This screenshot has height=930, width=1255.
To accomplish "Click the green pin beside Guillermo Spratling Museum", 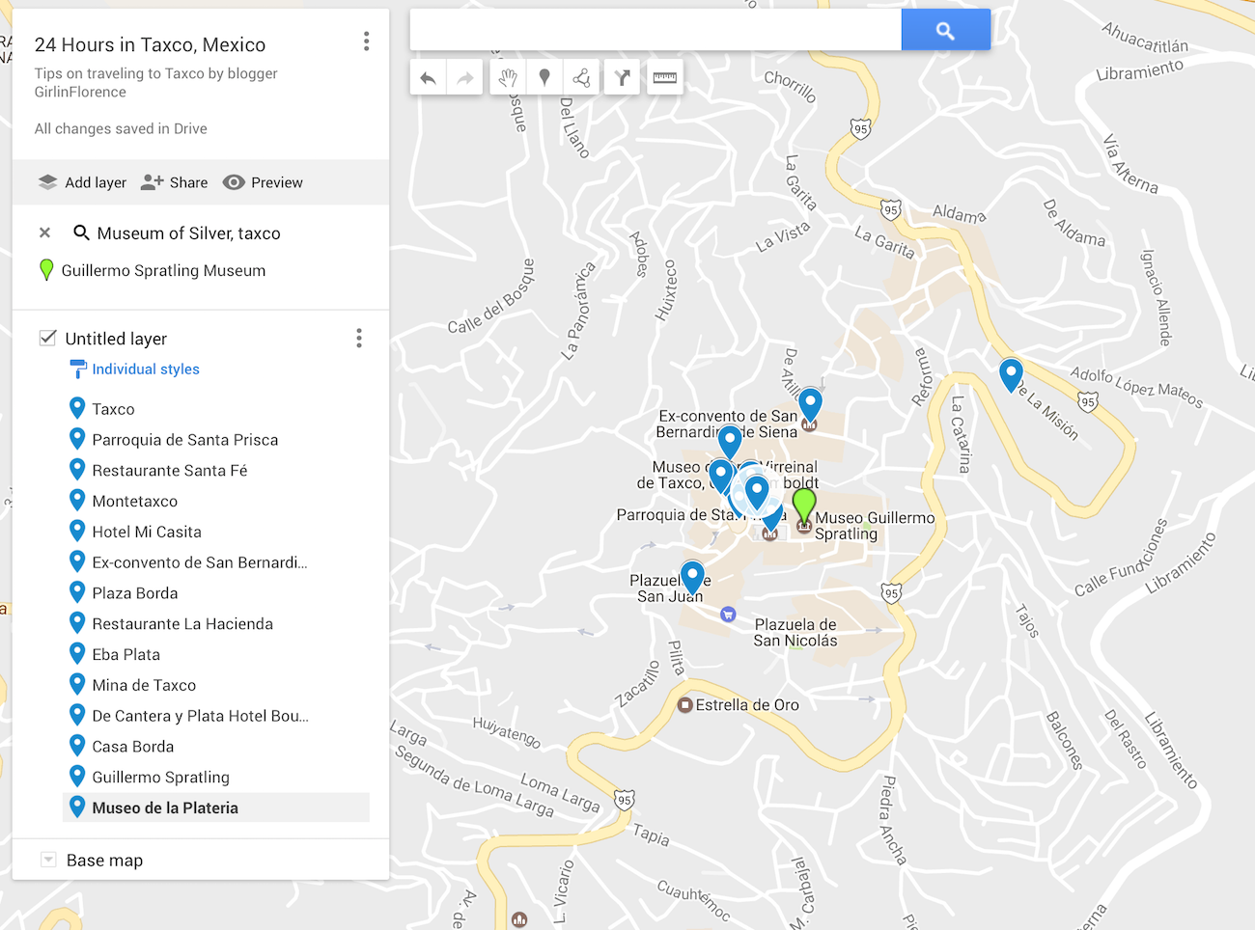I will pyautogui.click(x=45, y=270).
